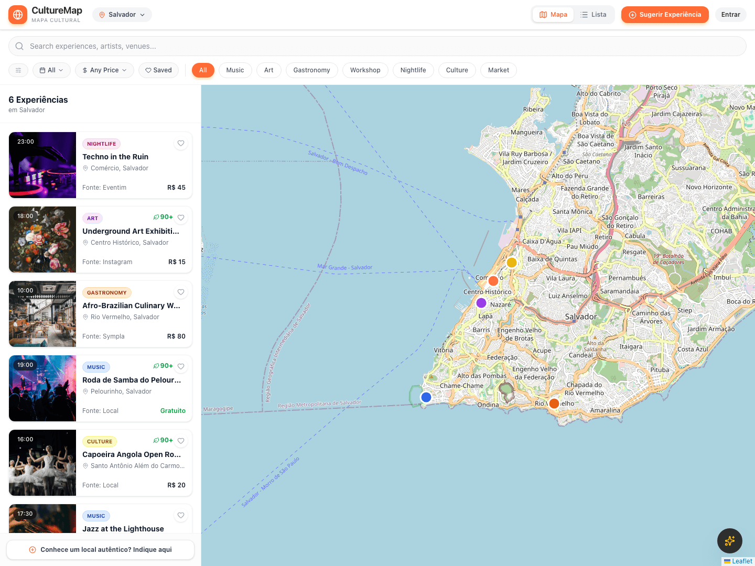
Task: Click Sugerir Experiência button
Action: 665,15
